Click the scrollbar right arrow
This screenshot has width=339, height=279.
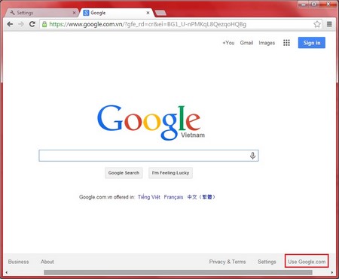[332, 272]
